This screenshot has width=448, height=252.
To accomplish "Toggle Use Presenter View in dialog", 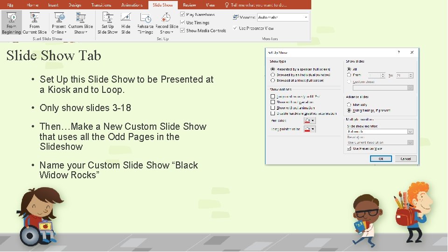I will [x=349, y=148].
